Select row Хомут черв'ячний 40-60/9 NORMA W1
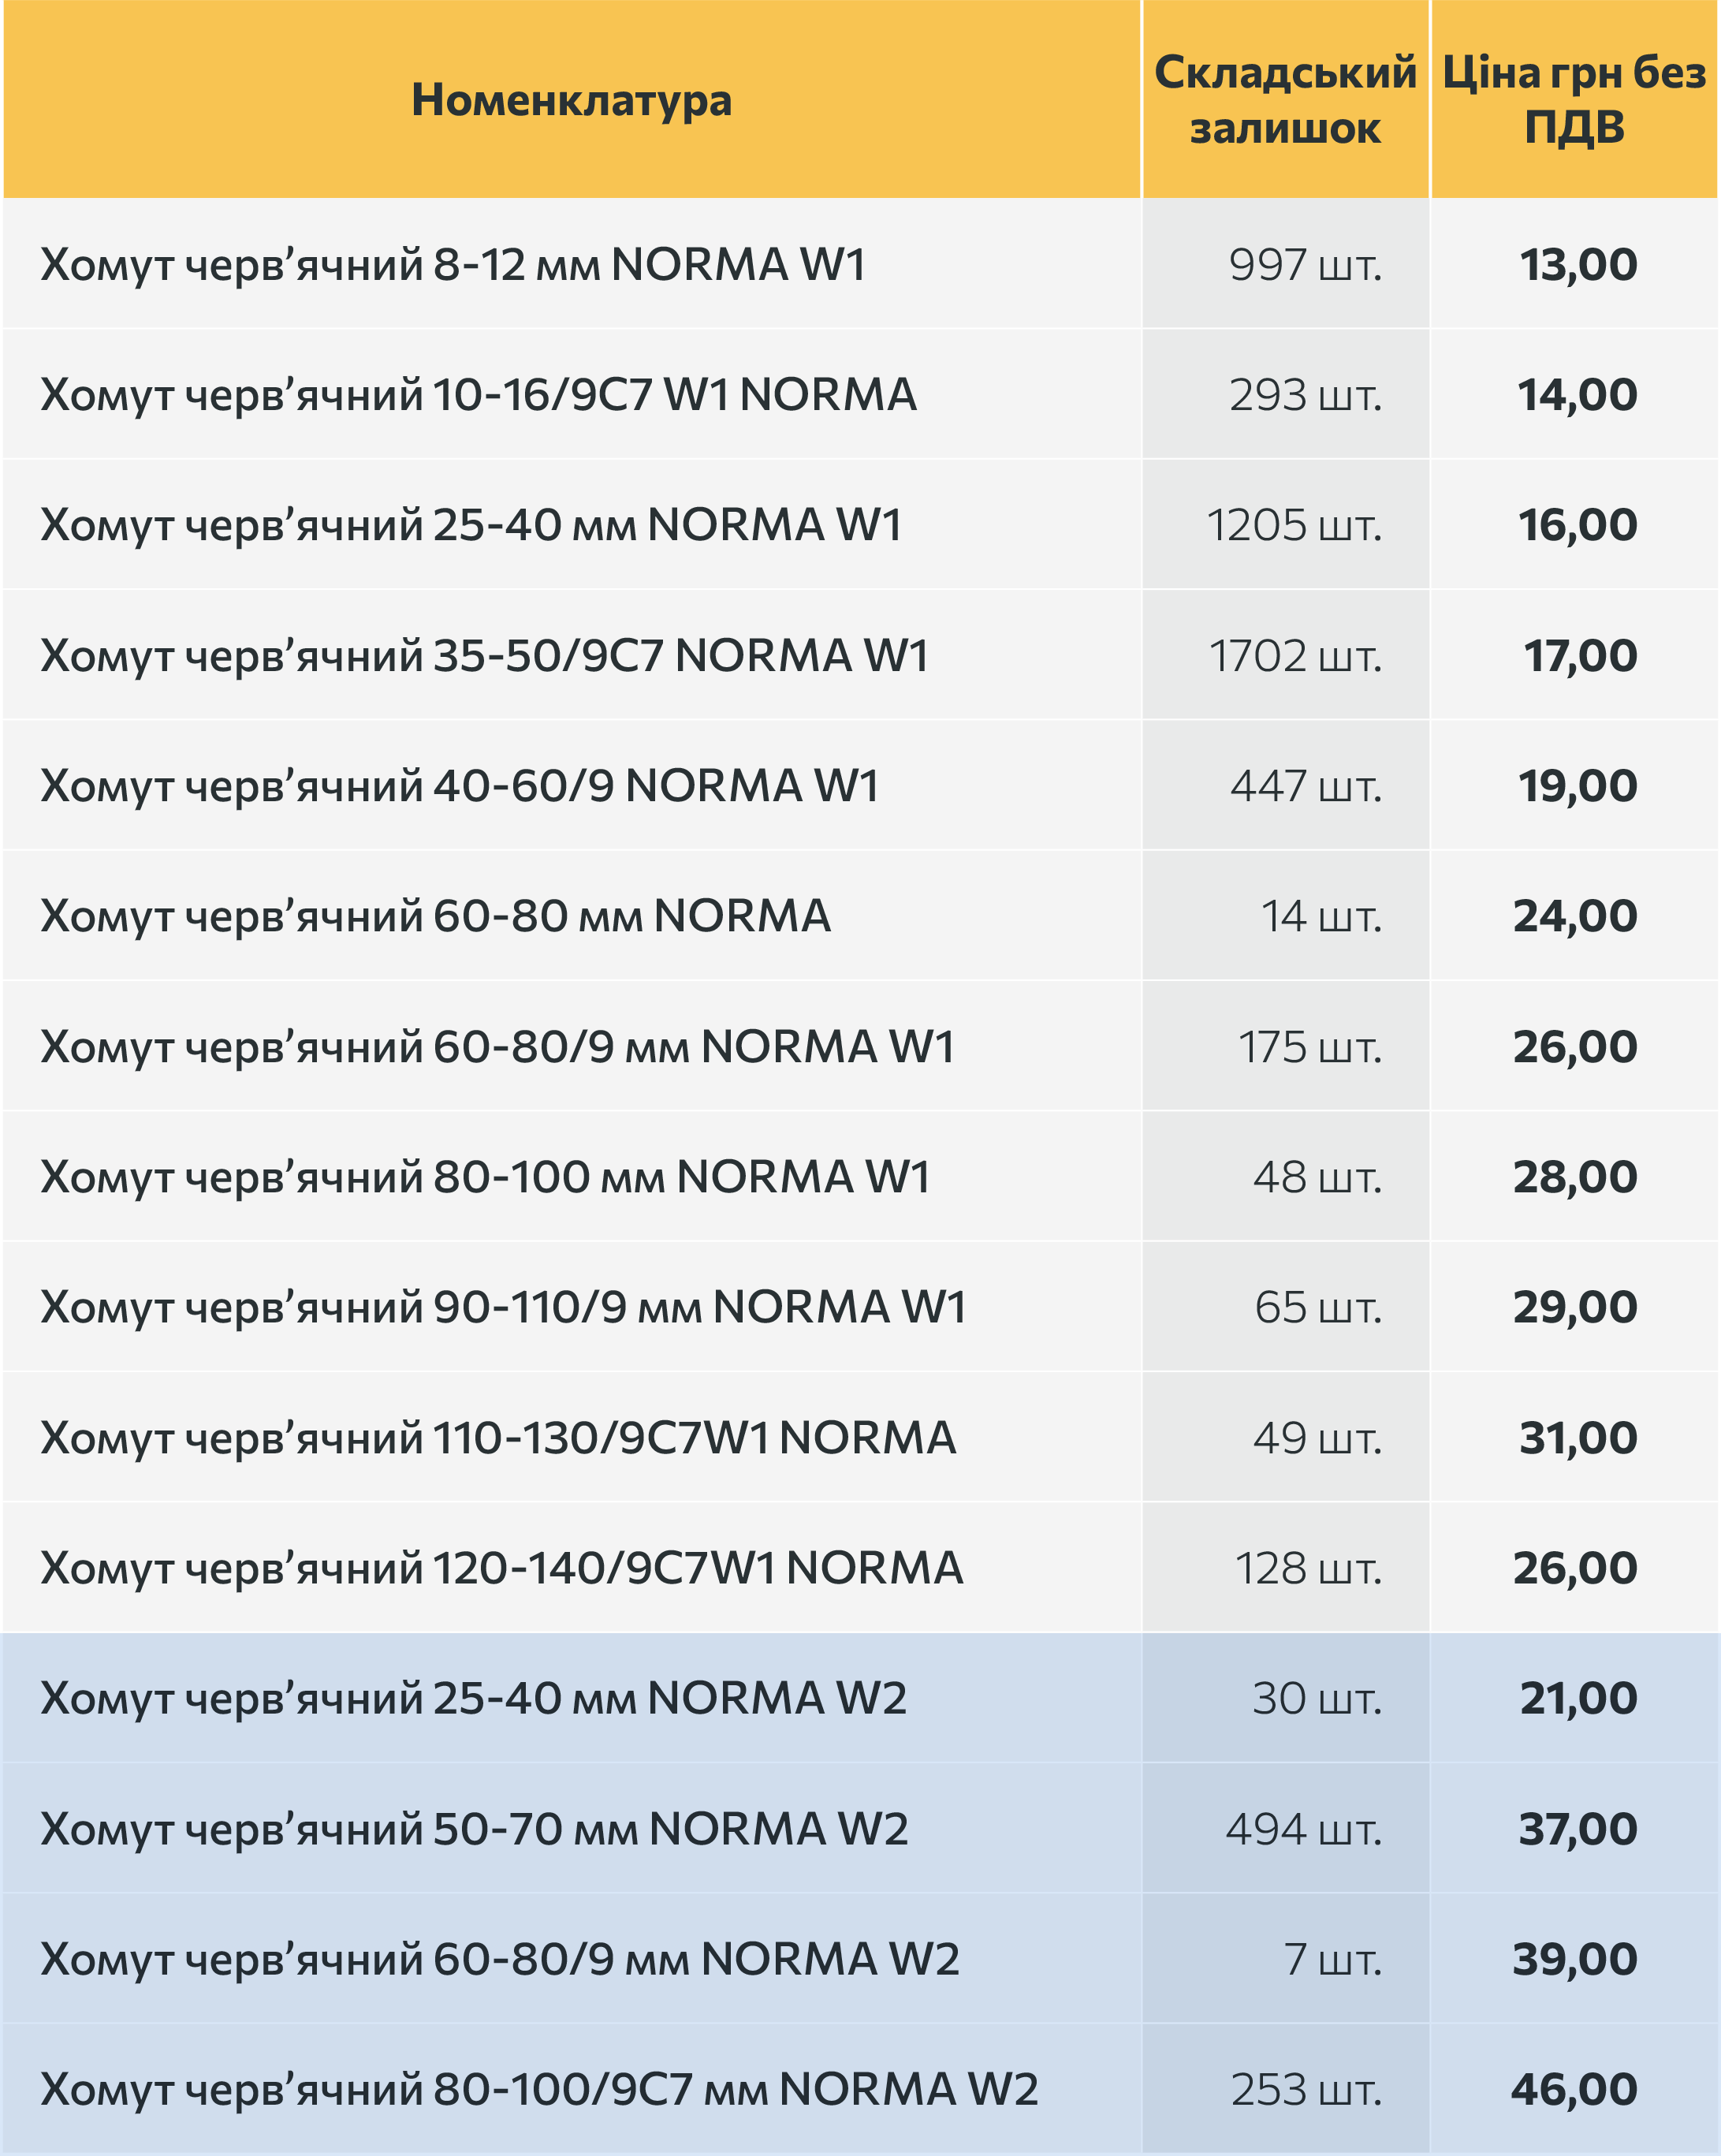The width and height of the screenshot is (1721, 2156). 860,785
